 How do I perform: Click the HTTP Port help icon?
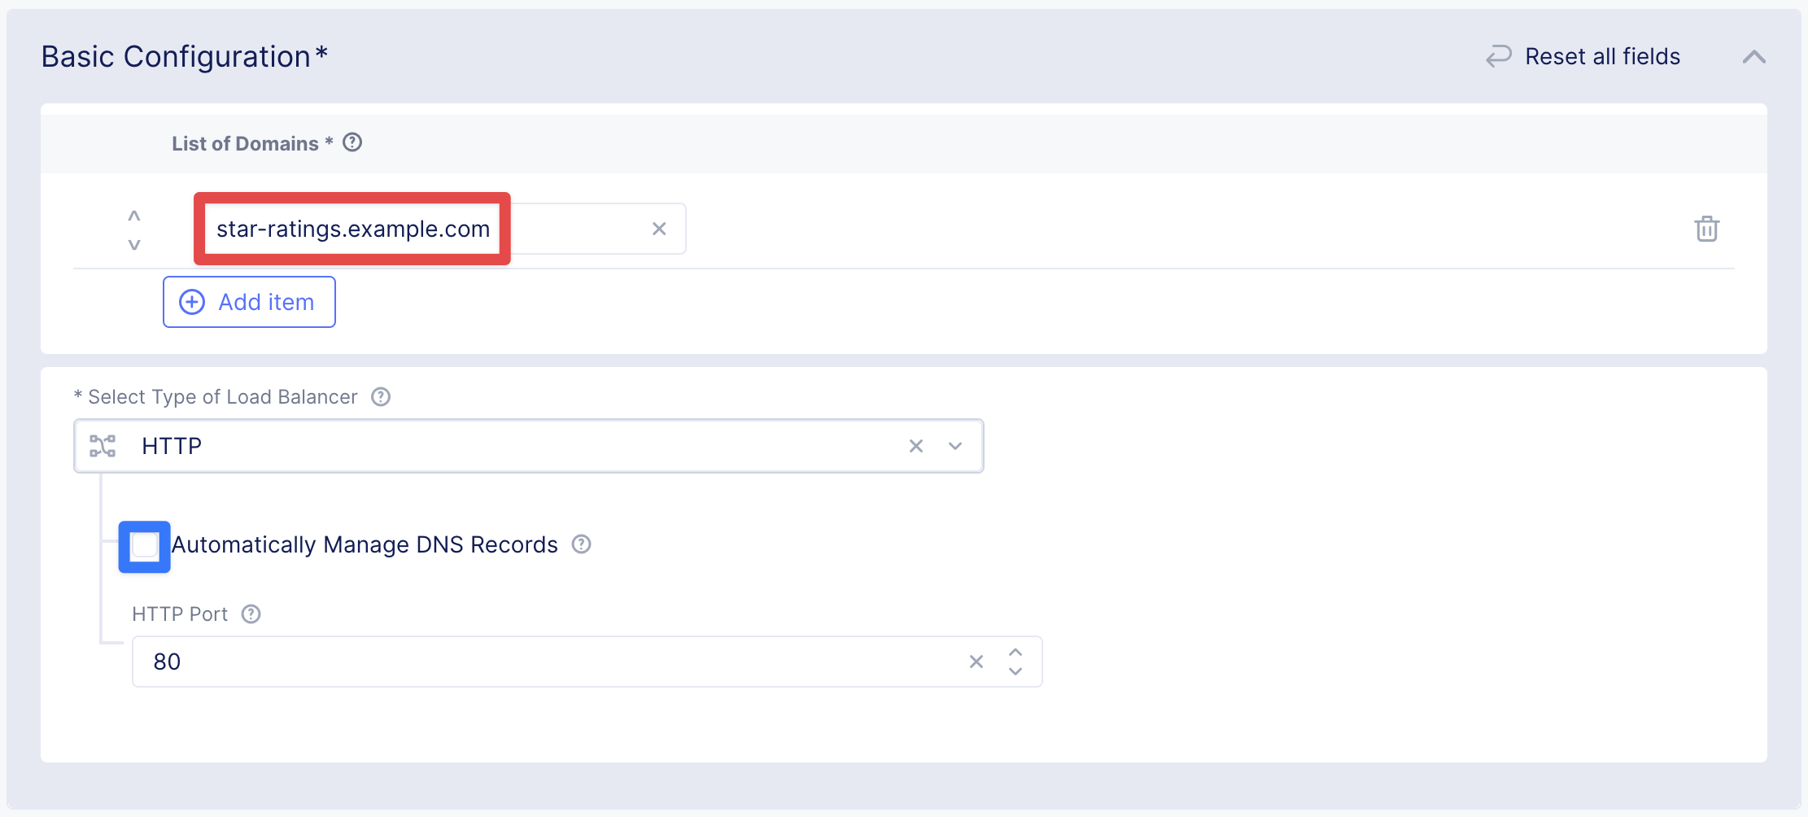click(x=251, y=614)
